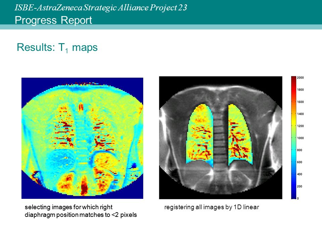Click the colorbar label '800'

point(300,150)
